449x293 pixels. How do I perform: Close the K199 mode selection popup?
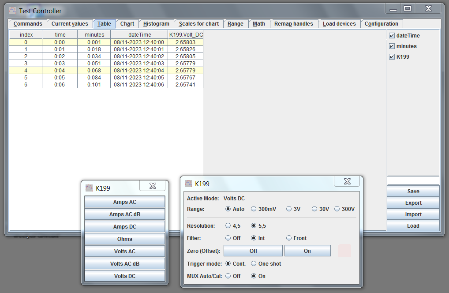click(153, 186)
